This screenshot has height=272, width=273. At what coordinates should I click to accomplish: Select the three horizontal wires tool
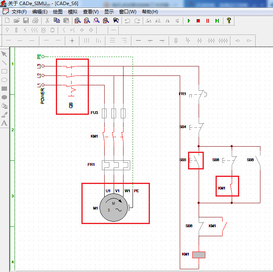click(113, 41)
